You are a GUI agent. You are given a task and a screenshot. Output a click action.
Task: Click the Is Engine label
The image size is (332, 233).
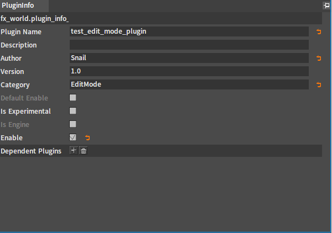[15, 125]
